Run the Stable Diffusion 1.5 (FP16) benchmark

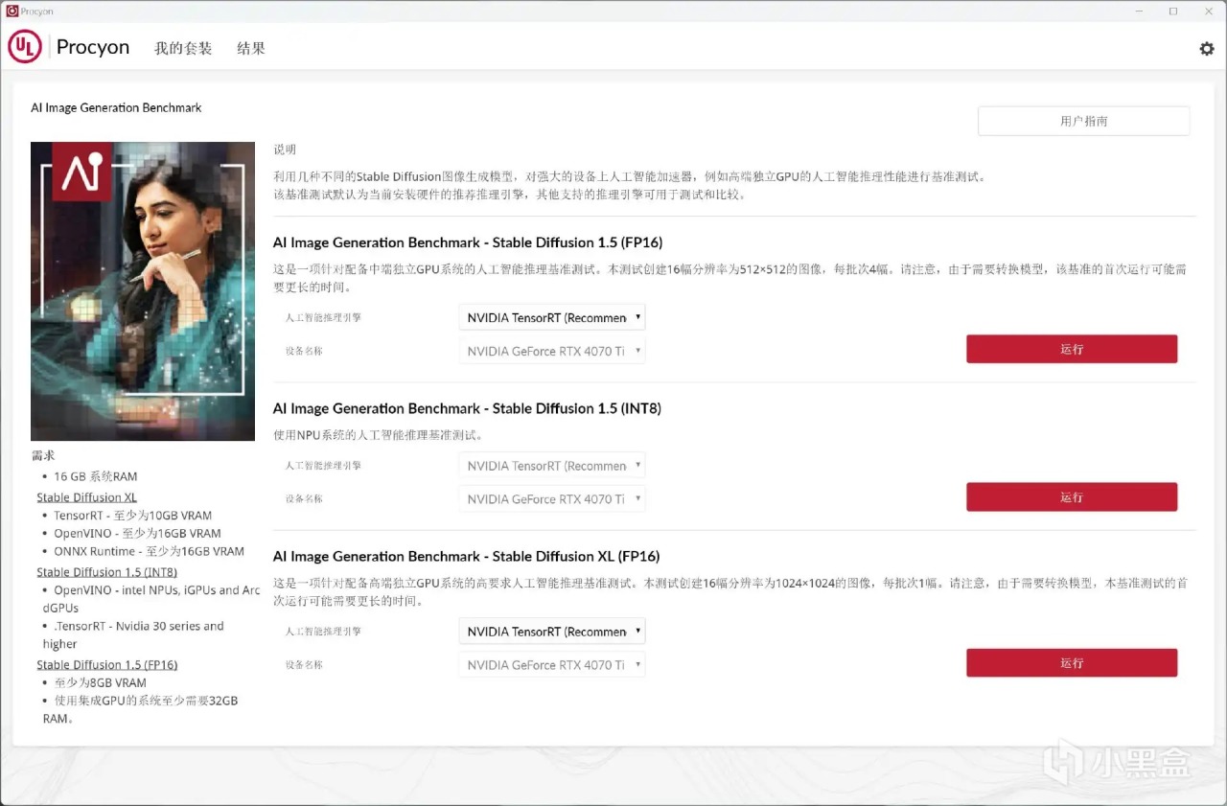pyautogui.click(x=1072, y=349)
